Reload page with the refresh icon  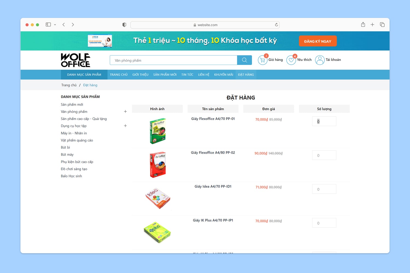(276, 25)
